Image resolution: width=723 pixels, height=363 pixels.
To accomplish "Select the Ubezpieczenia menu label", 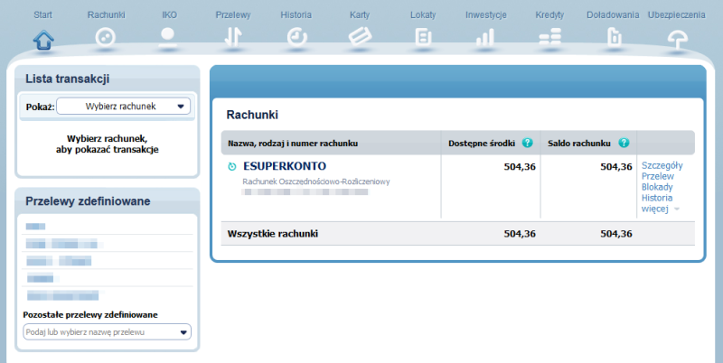I will (676, 14).
